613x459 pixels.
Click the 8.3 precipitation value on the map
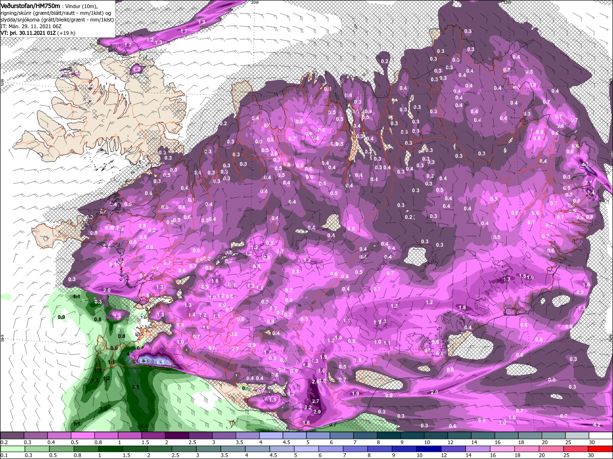143,361
